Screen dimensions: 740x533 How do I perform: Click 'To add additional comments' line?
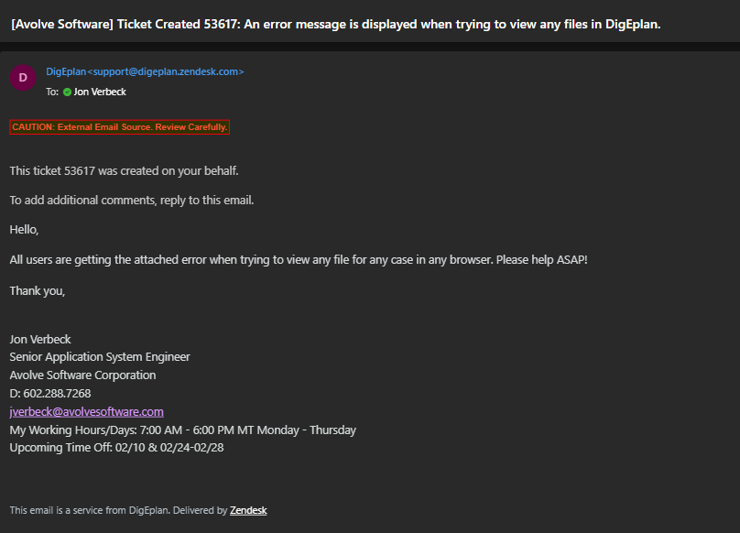(132, 201)
